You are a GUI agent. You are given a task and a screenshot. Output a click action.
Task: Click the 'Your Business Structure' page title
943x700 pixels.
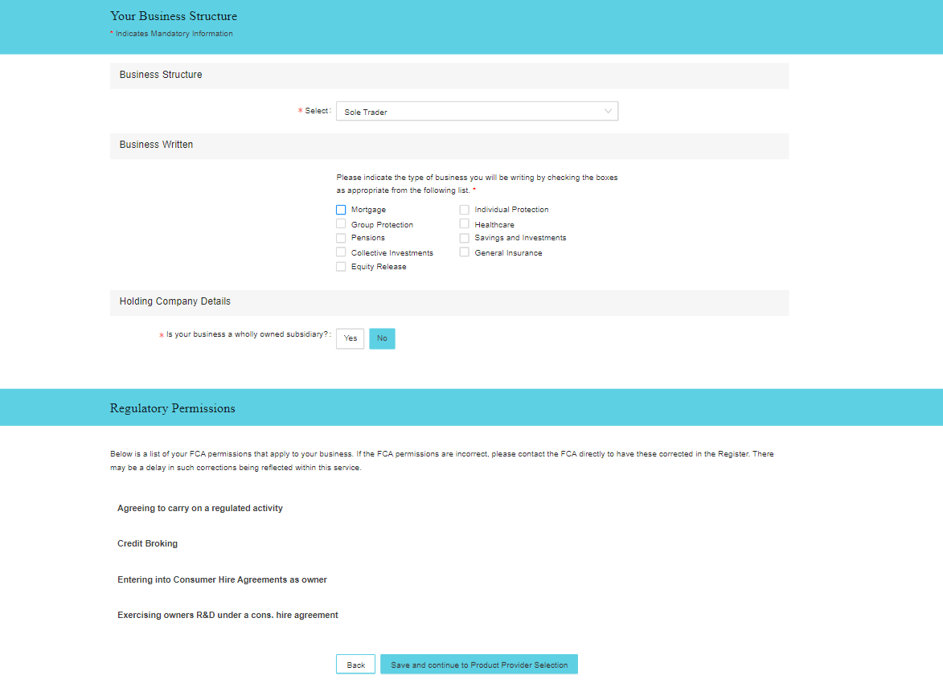click(174, 16)
